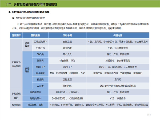This screenshot has width=160, height=120.
Task: Click the 乡村度假客群 row header
Action: pos(16,95)
